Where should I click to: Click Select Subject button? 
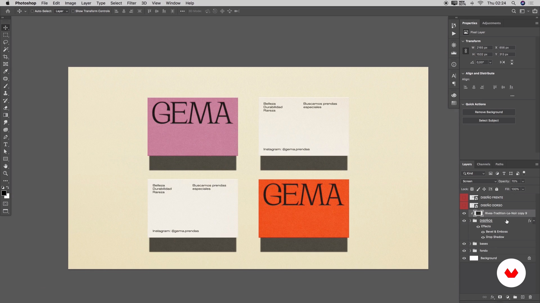point(489,121)
